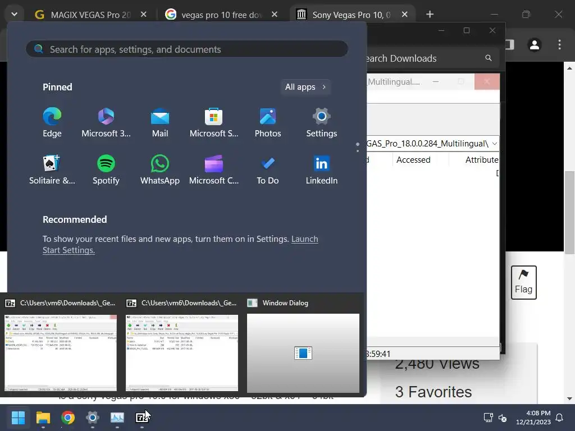Click the Windows Start button
575x431 pixels.
(x=18, y=418)
